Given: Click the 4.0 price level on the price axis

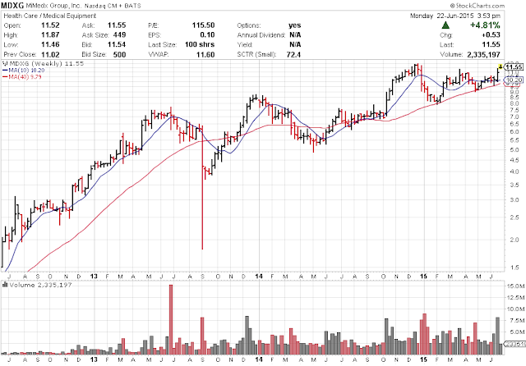Looking at the screenshot, I should (514, 172).
